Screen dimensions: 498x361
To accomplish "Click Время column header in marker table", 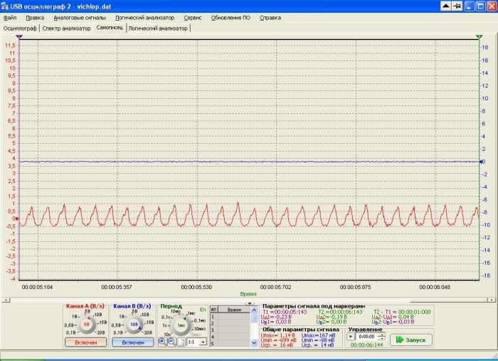I will pyautogui.click(x=234, y=310).
